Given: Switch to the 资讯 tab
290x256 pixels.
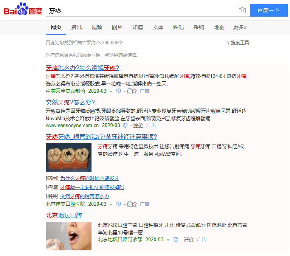Looking at the screenshot, I should coord(76,27).
